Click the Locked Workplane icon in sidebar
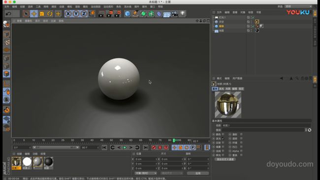320x180 pixels. tap(6, 120)
